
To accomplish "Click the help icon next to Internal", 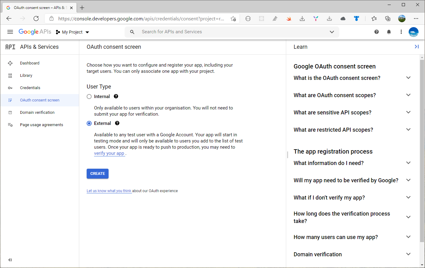I will coord(116,96).
